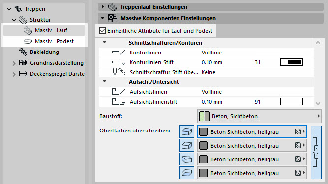The height and width of the screenshot is (184, 328).
Task: Click the Konturlinien Volllinie line preview
Action: [x=279, y=53]
